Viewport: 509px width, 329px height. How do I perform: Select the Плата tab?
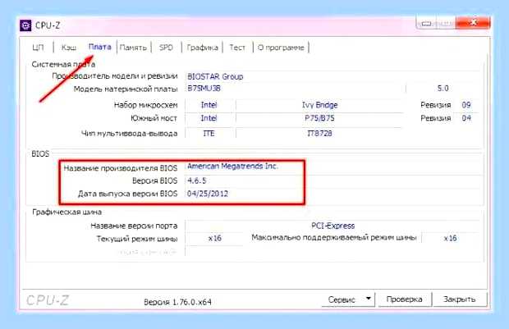coord(100,47)
